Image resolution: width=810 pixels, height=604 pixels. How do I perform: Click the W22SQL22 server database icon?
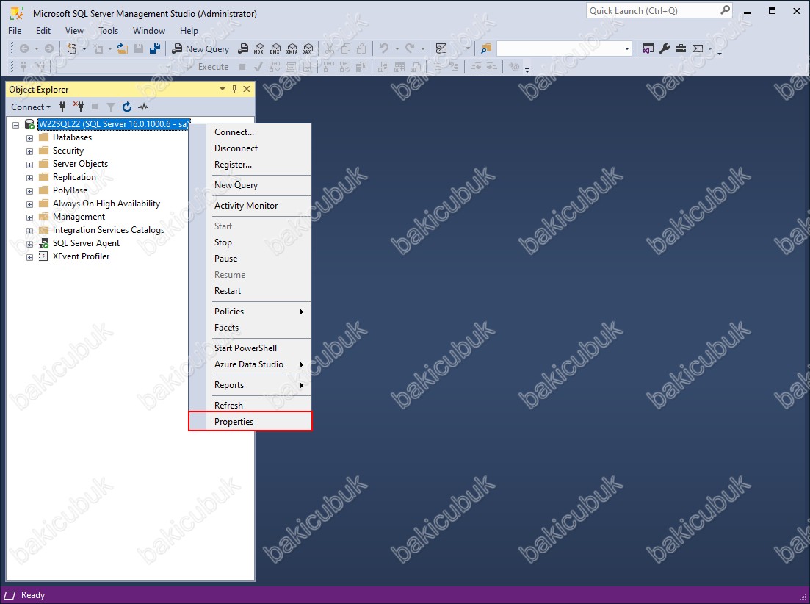30,124
